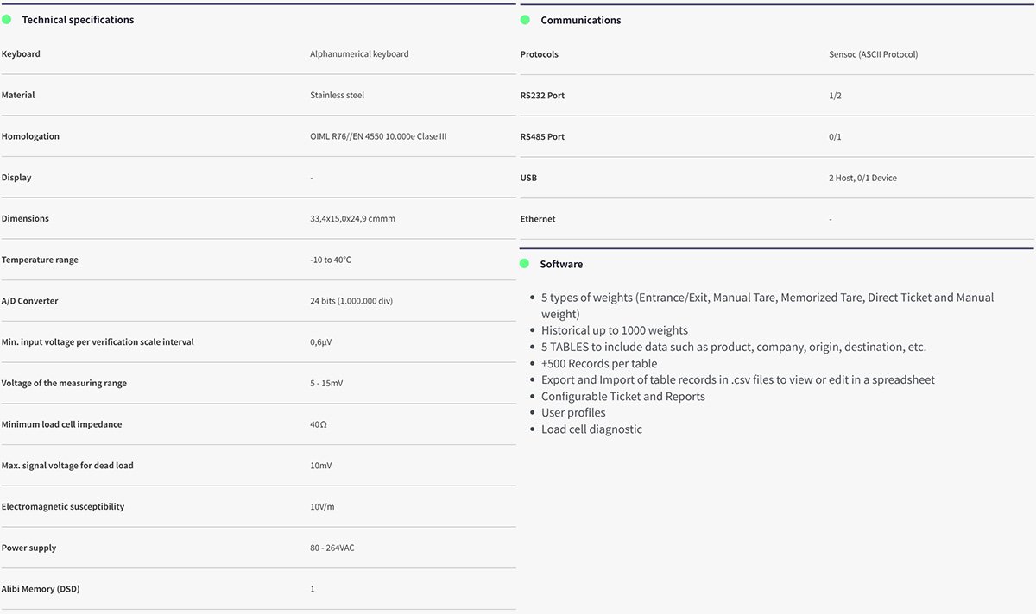Screen dimensions: 1036x614
Task: Select the RS232 Port label
Action: [542, 96]
